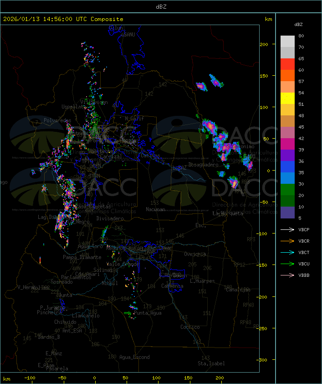Click the L.Huarpes map label

(202, 281)
